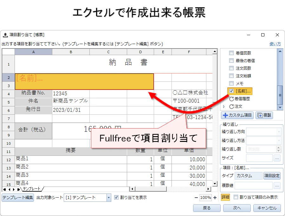Open the 繰り返し方法 dropdown
Screen dimensions: 285x216
[278, 141]
